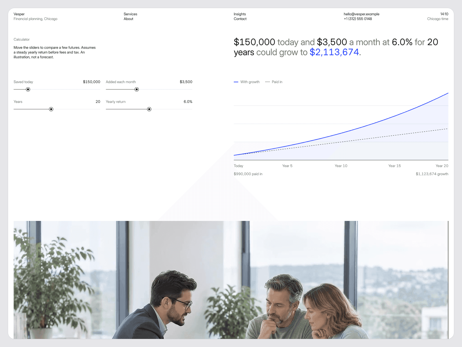Screen dimensions: 462x347
Task: Click the With growth legend entry
Action: click(x=247, y=82)
